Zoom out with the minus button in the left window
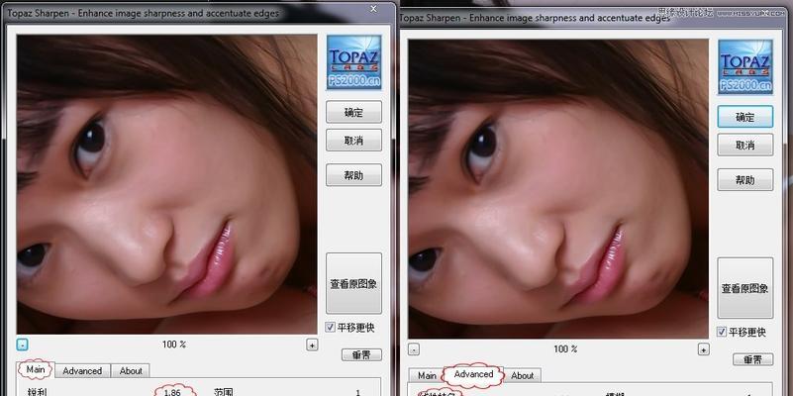793x396 pixels. tap(22, 345)
